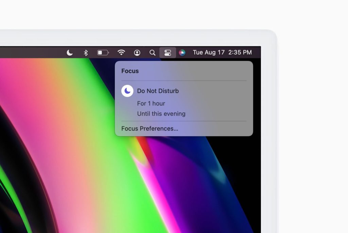Viewport: 348px width, 233px height.
Task: Open Control Center from the menu bar
Action: tap(168, 53)
